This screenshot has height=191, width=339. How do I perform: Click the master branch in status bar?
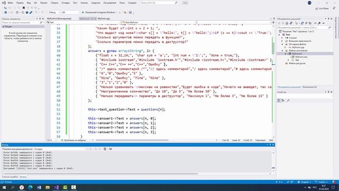point(322,182)
